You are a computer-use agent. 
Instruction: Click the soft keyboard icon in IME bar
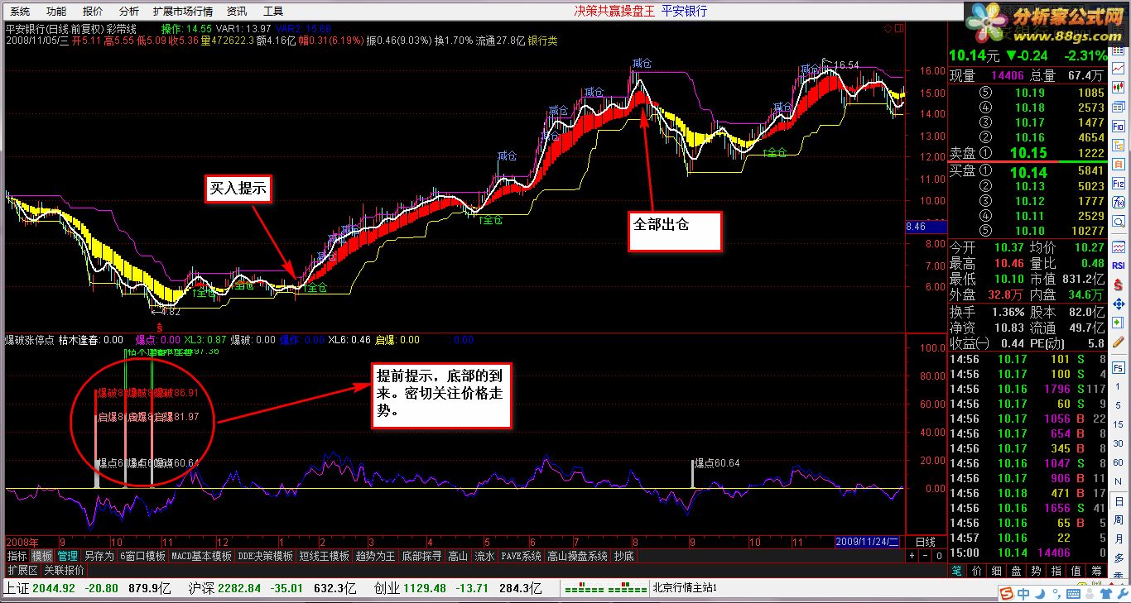(x=1072, y=594)
